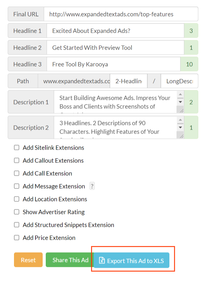Enable Add Sitelink Extensions checkbox

coord(17,148)
